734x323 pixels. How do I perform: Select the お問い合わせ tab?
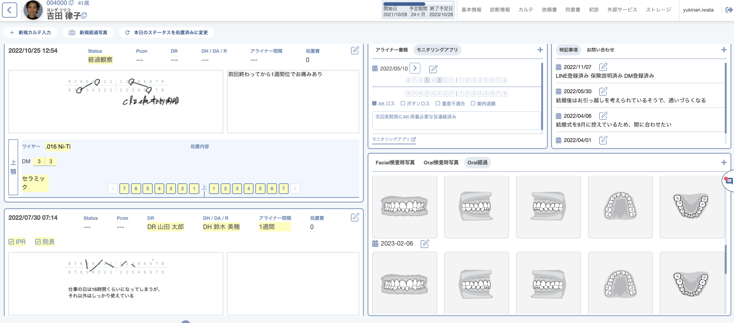[600, 50]
